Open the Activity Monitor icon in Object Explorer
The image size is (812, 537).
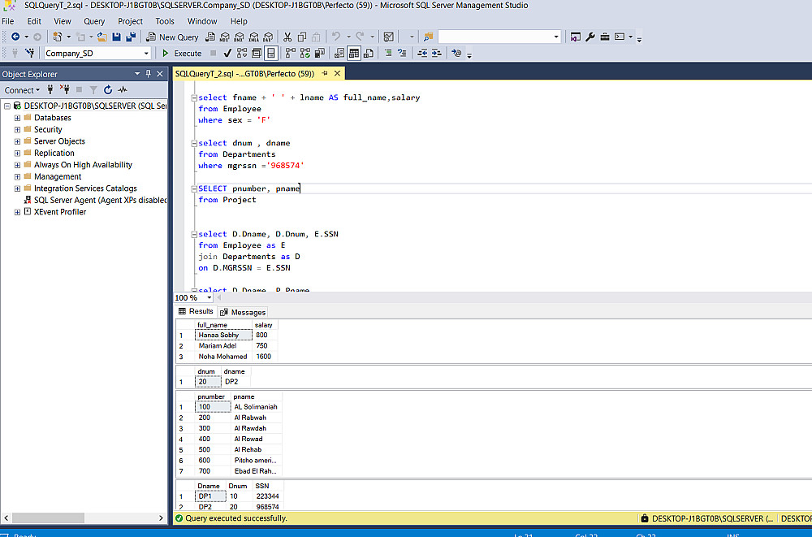[122, 90]
